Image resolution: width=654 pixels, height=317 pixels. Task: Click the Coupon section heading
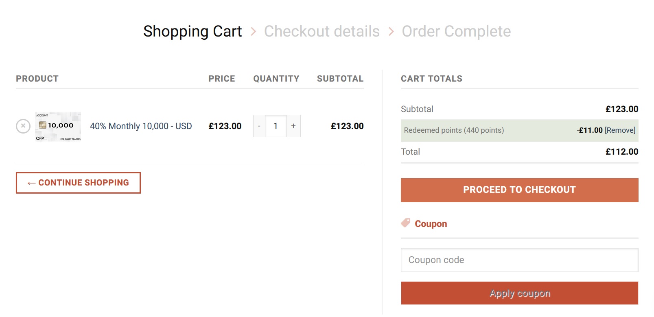(x=431, y=224)
